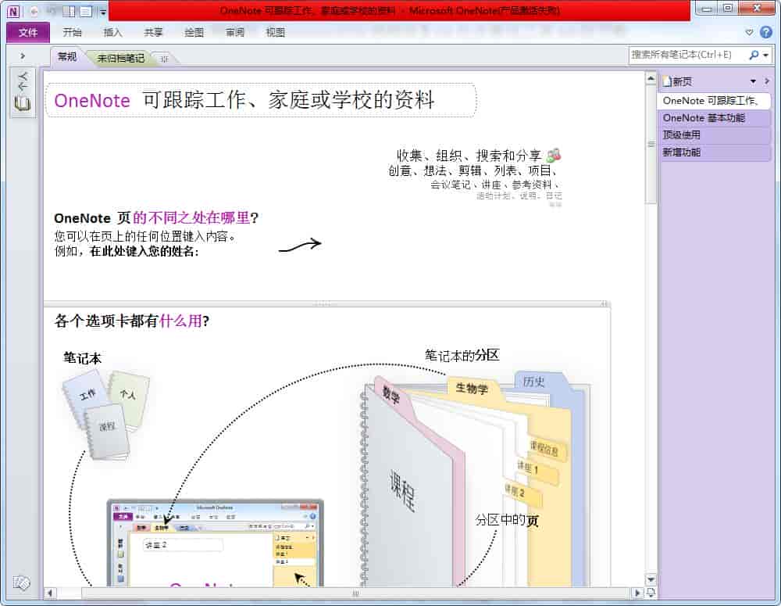Click the Back navigation arrow in quick access toolbar
Image resolution: width=781 pixels, height=606 pixels.
coord(34,11)
